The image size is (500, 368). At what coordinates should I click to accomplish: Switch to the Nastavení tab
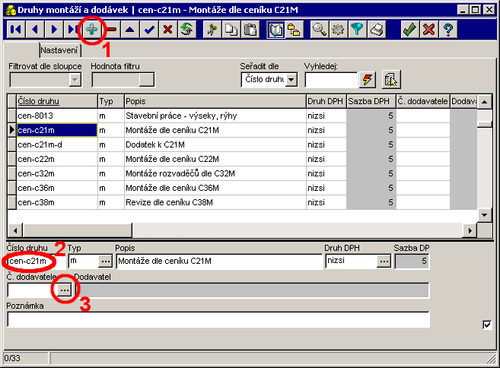click(x=59, y=49)
